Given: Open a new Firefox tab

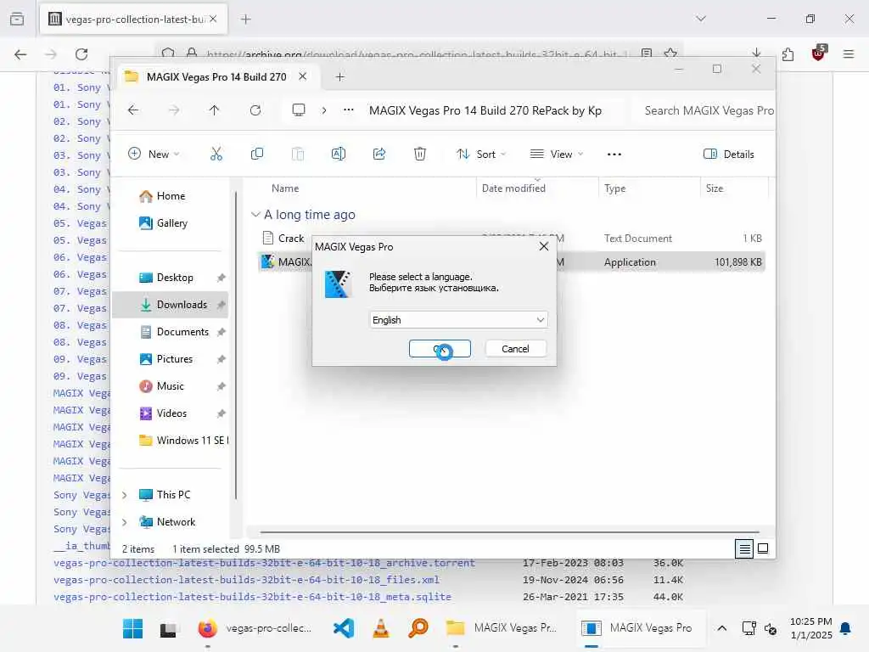Looking at the screenshot, I should tap(246, 20).
